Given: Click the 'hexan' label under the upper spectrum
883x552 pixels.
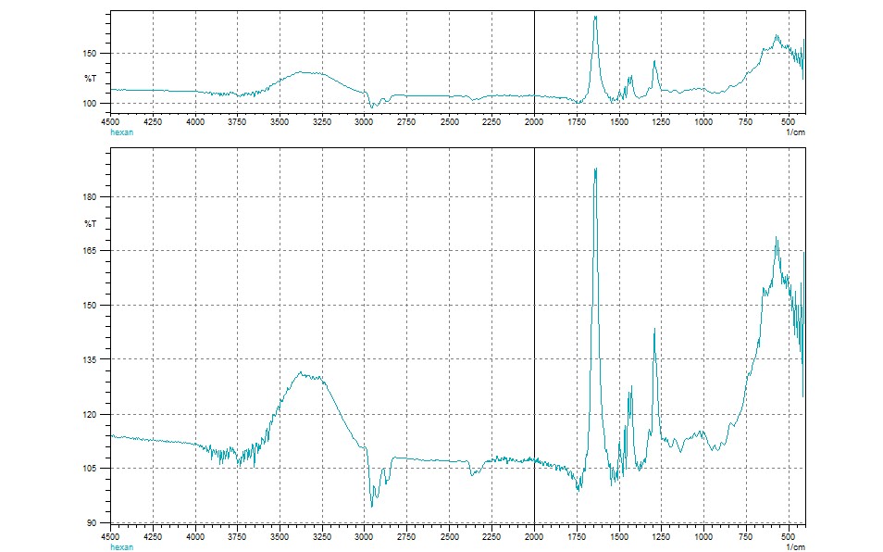Looking at the screenshot, I should 121,132.
